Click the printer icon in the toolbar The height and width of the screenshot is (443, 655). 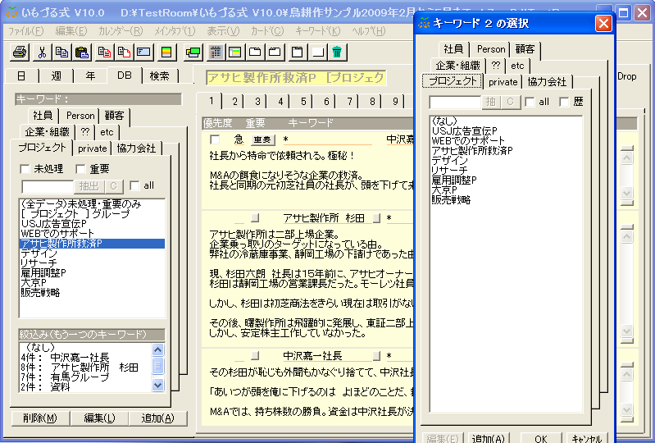pyautogui.click(x=20, y=53)
